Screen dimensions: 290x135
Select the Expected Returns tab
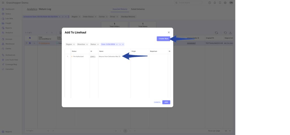120,9
